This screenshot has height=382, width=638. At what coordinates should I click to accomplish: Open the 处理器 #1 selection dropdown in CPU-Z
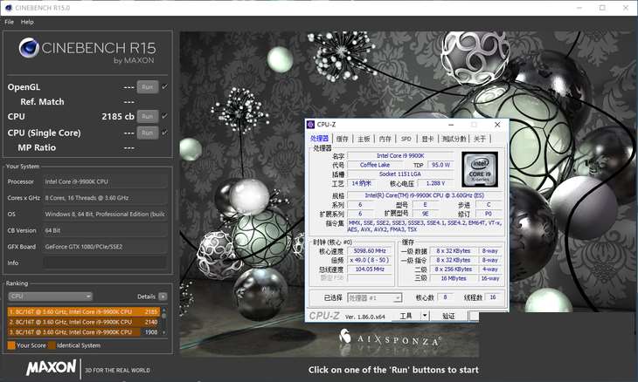[375, 298]
